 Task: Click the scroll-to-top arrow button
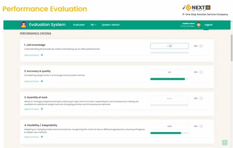pos(224,142)
